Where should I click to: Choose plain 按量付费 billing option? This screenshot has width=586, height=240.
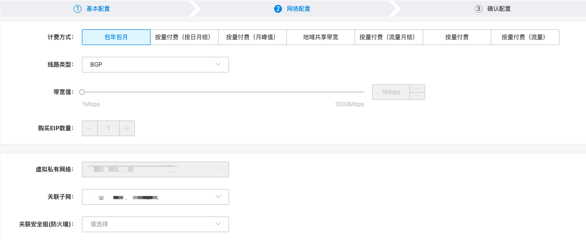pos(457,37)
